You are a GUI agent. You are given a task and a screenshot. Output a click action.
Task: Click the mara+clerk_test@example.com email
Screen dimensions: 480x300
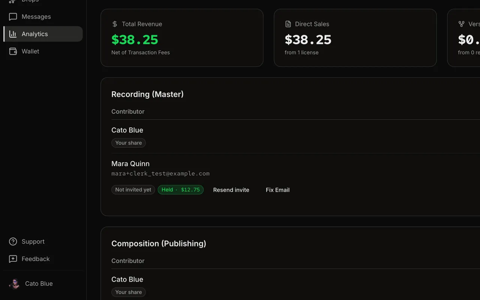[160, 174]
